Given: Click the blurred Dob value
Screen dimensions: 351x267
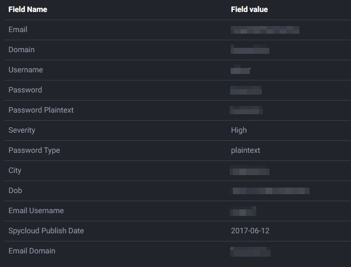Looking at the screenshot, I should [271, 191].
